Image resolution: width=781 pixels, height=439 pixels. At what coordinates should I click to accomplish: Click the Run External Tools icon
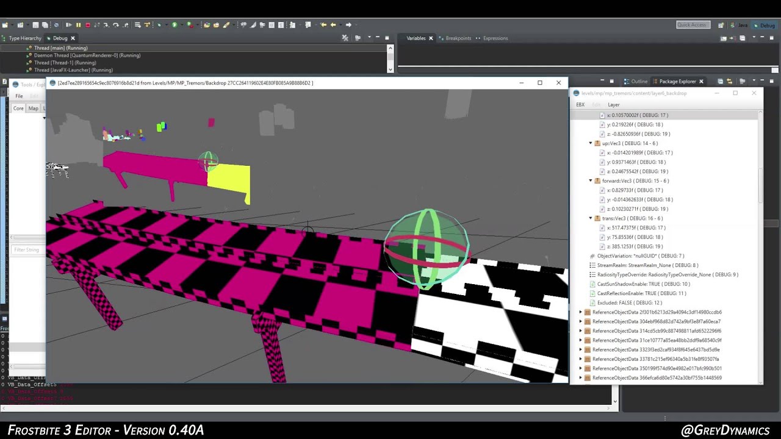(x=190, y=25)
